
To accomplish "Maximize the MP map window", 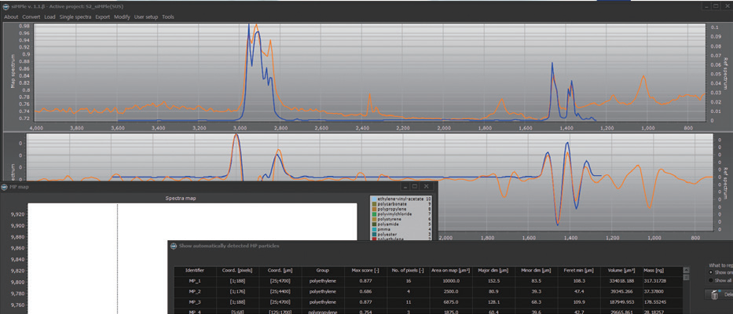I will [x=415, y=186].
